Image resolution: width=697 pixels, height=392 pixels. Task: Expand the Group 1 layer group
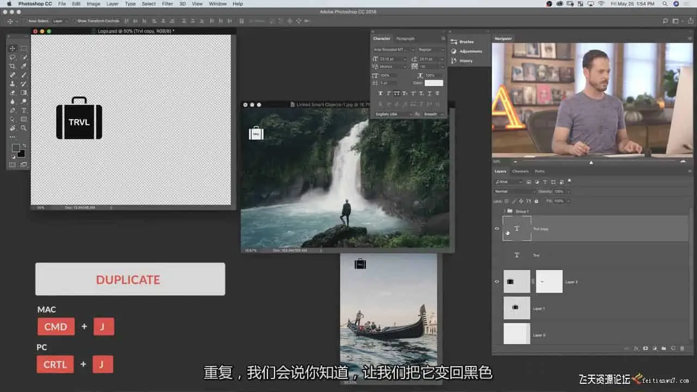click(x=504, y=211)
